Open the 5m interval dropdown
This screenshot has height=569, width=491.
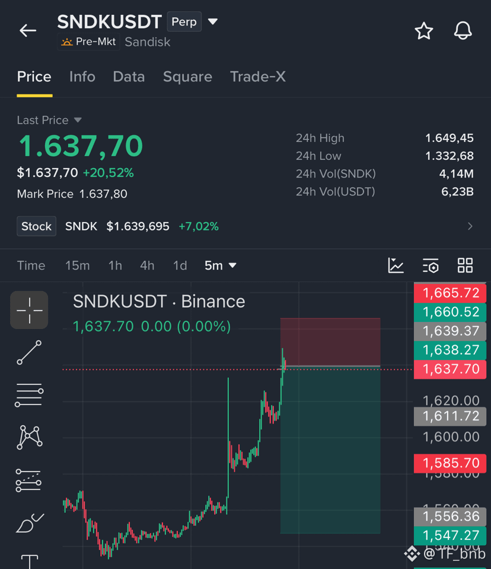tap(221, 265)
